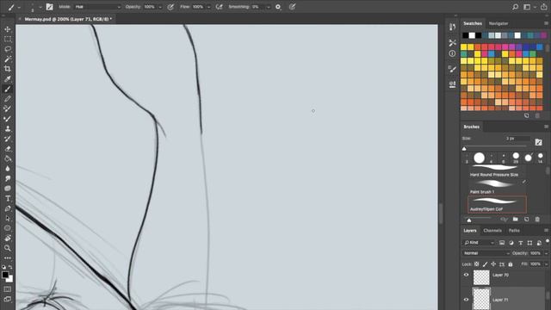Select the Move tool
The image size is (551, 310).
click(8, 29)
